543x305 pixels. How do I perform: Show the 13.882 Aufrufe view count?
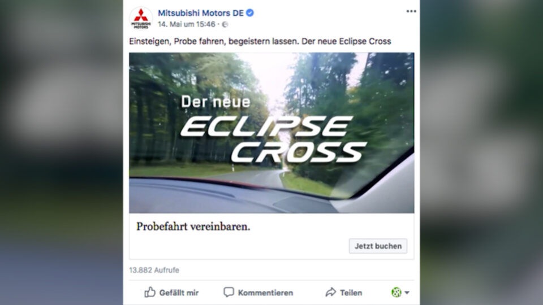154,270
